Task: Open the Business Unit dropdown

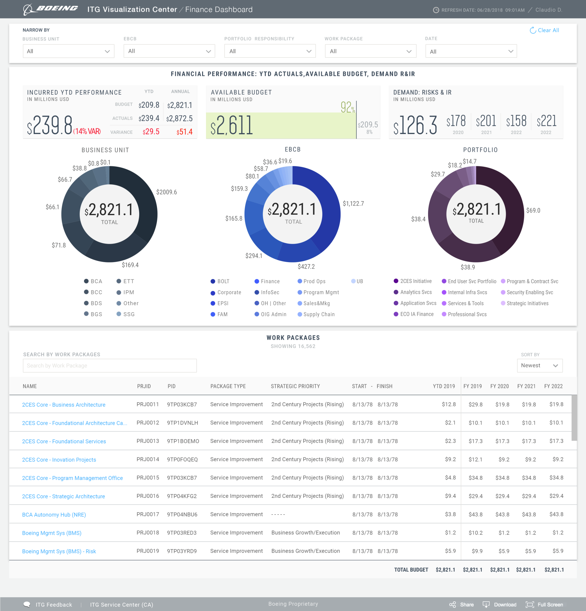Action: [69, 51]
